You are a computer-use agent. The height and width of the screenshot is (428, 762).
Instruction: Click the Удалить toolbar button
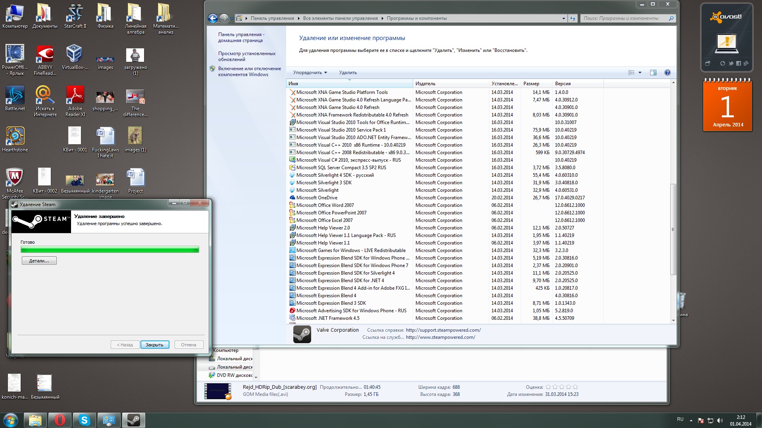348,73
